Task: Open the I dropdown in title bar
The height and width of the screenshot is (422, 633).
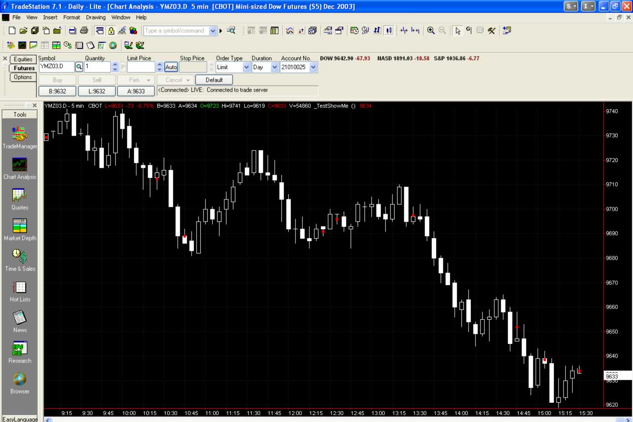Action: point(588,6)
